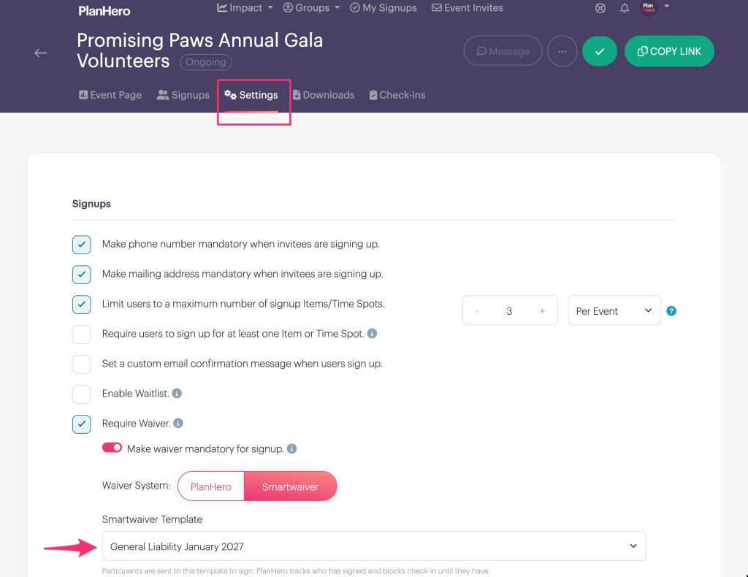The image size is (748, 577).
Task: Click the Downloads file icon
Action: 297,95
